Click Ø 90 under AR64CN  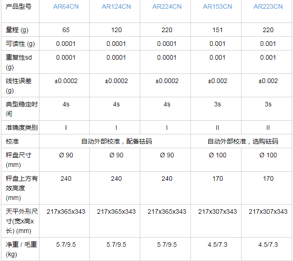tap(66, 155)
